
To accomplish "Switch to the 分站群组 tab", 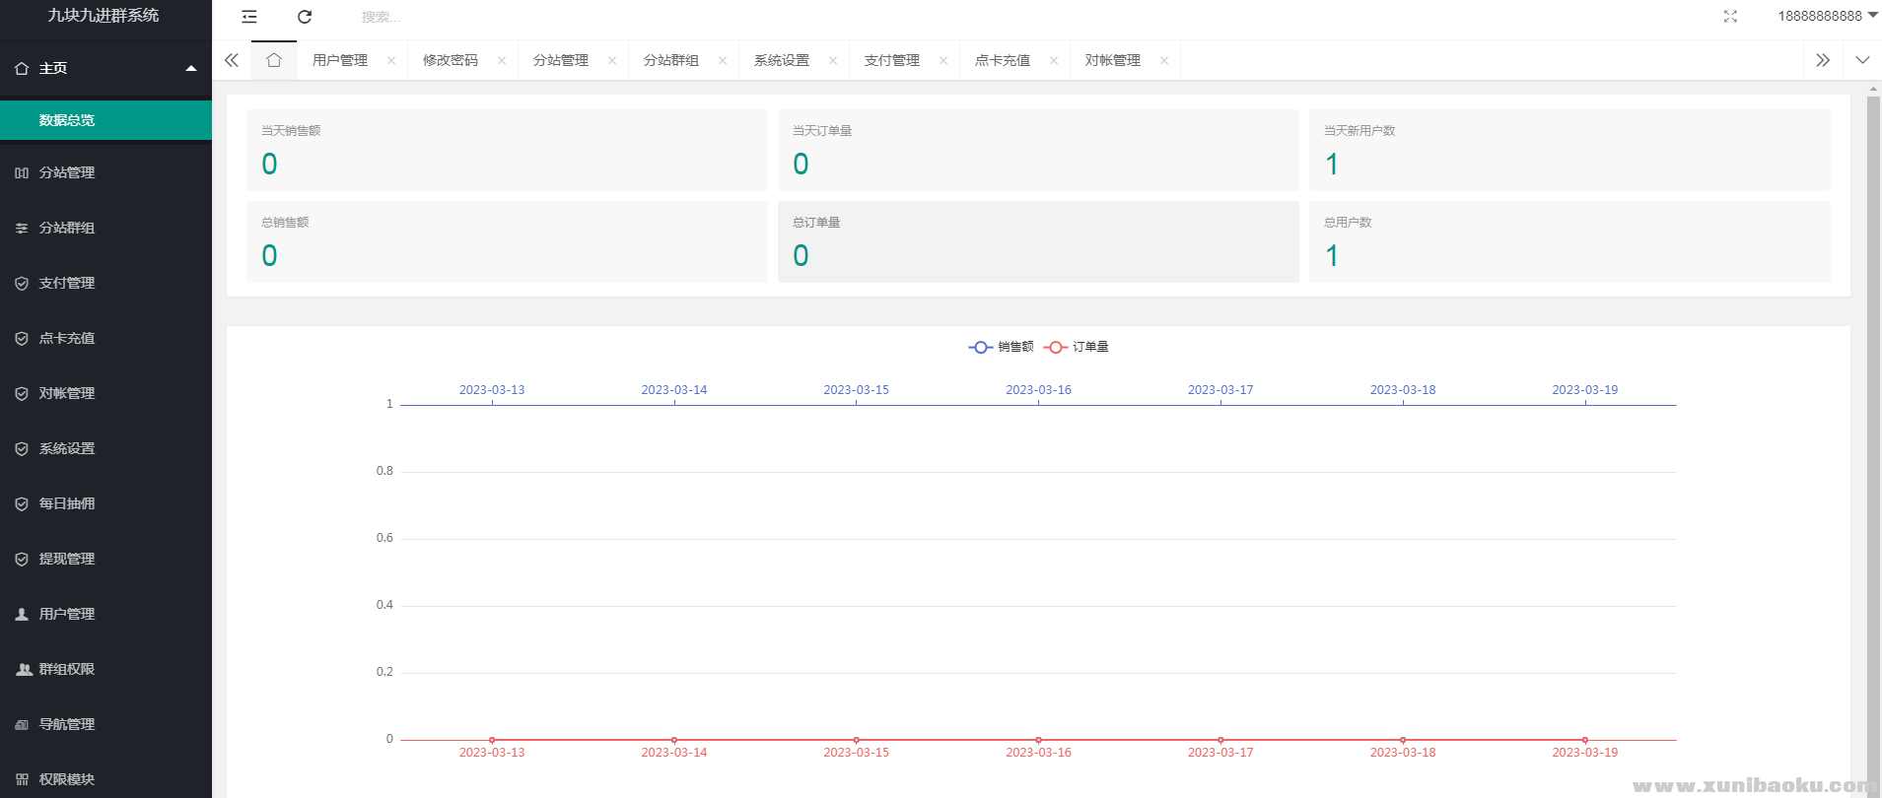I will 670,61.
